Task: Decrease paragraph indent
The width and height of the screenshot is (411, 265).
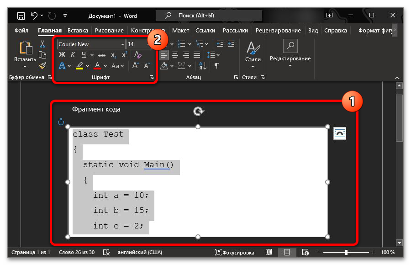Action: coord(220,44)
